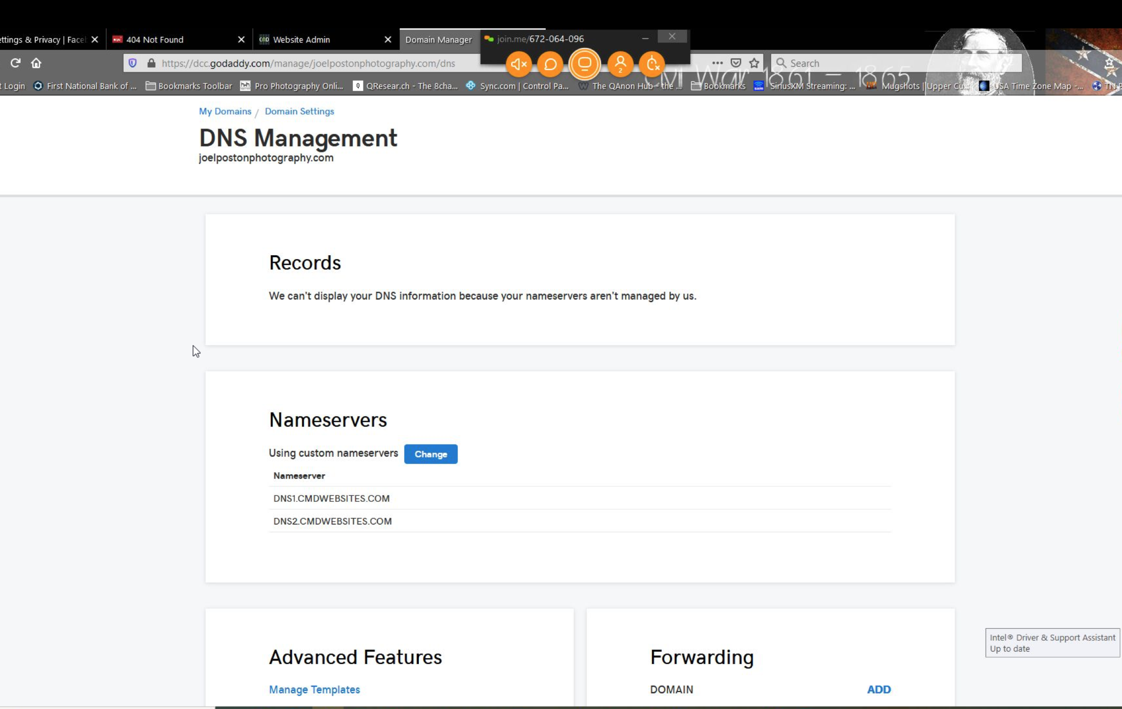The image size is (1122, 709).
Task: Bookmark this page with the star icon
Action: click(x=754, y=63)
